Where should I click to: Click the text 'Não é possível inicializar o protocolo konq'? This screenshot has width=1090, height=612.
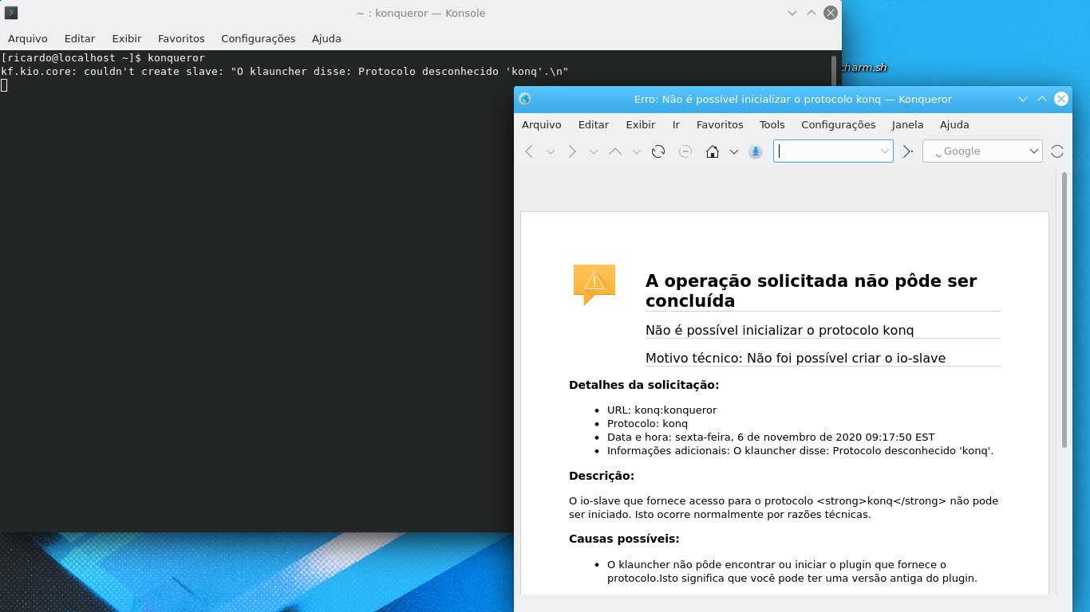[x=780, y=330]
